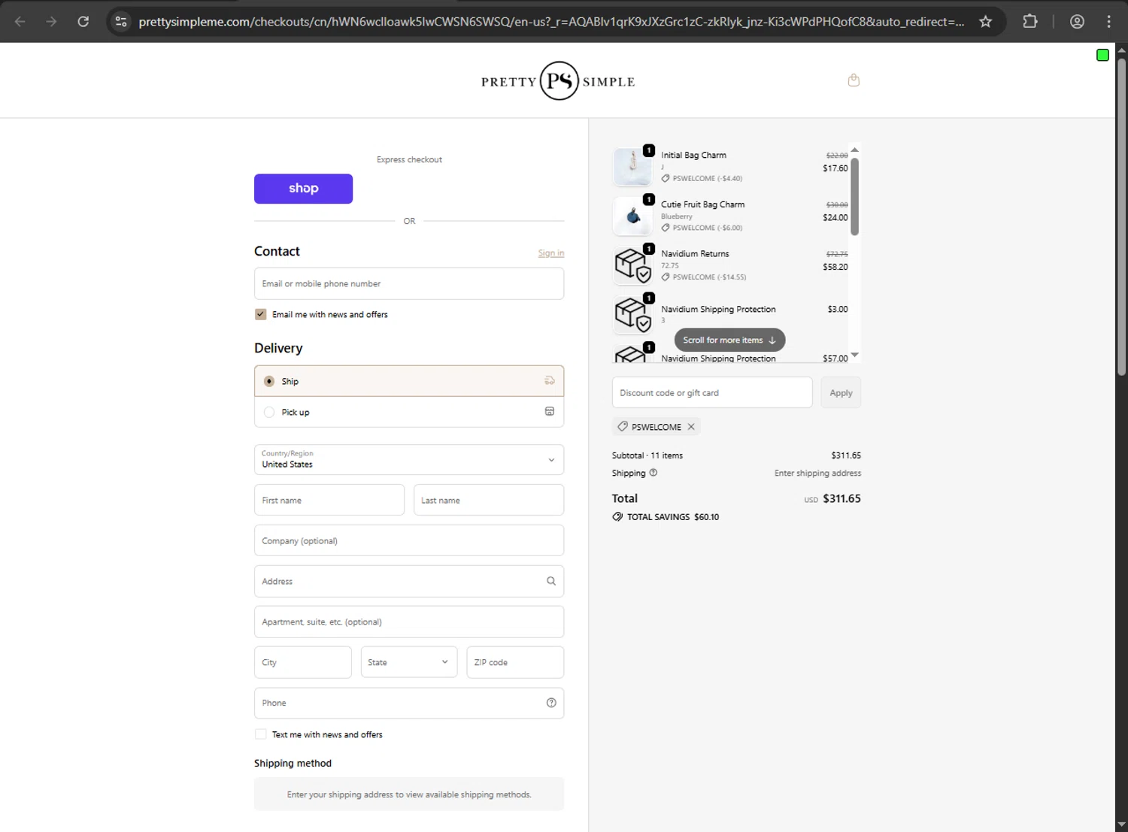Click the Initial Bag Charm $17.60 price
Viewport: 1128px width, 832px height.
pyautogui.click(x=835, y=168)
